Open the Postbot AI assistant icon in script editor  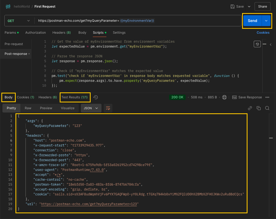tap(257, 44)
